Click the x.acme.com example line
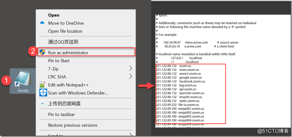 (195, 46)
